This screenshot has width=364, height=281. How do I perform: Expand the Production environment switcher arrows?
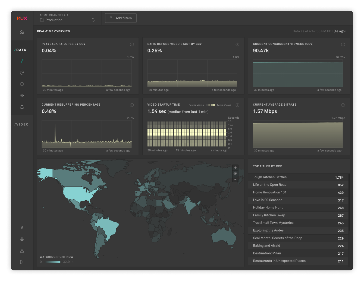pos(93,20)
